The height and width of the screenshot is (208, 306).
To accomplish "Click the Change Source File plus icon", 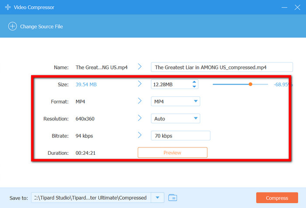I will (13, 26).
